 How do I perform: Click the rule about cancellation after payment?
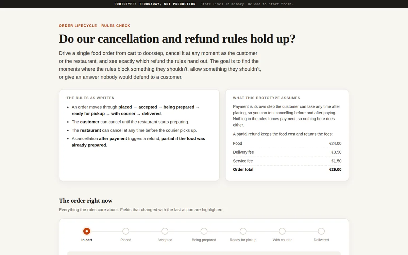click(x=138, y=142)
